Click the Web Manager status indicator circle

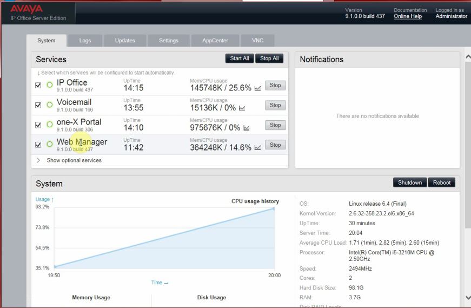(50, 145)
